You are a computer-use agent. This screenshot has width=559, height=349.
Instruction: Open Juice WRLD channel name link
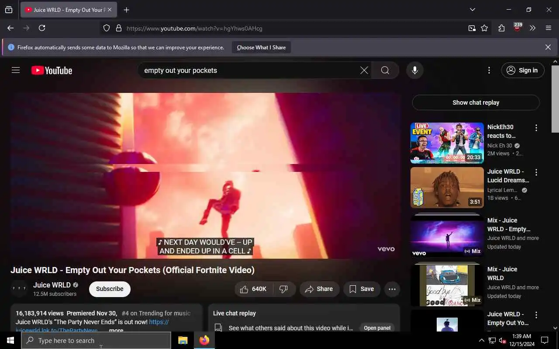pyautogui.click(x=52, y=285)
